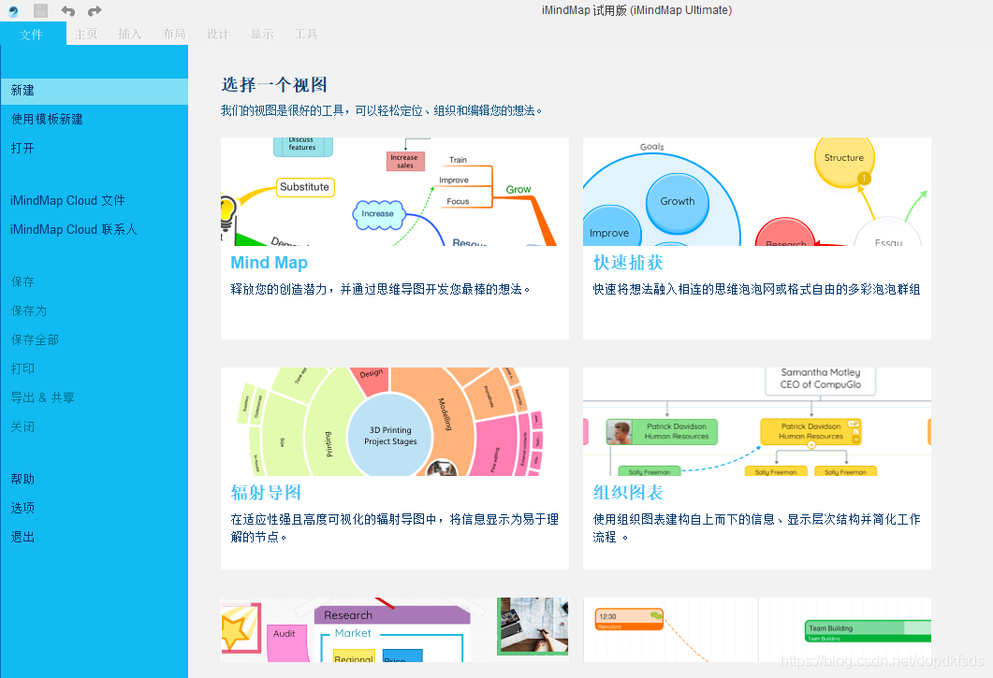Select the 辐射导图 radial view thumbnail
This screenshot has width=993, height=678.
pos(395,422)
